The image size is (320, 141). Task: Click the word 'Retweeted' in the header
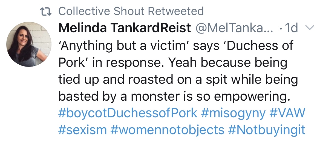tap(176, 11)
